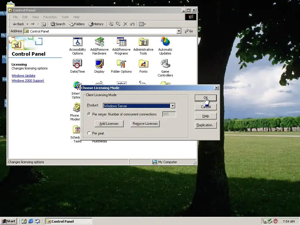The width and height of the screenshot is (300, 225).
Task: Open Administrative Tools folder icon
Action: 143,42
